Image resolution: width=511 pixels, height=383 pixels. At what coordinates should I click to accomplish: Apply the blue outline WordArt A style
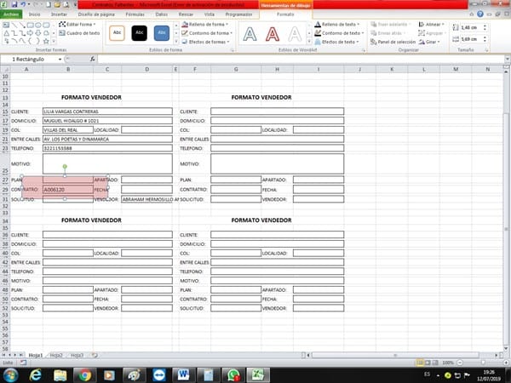(x=250, y=34)
